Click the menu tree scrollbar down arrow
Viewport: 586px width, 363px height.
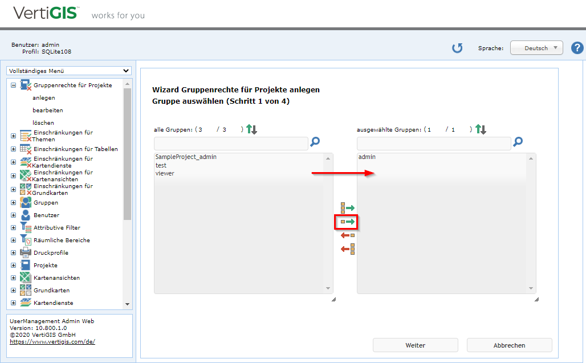coord(127,304)
